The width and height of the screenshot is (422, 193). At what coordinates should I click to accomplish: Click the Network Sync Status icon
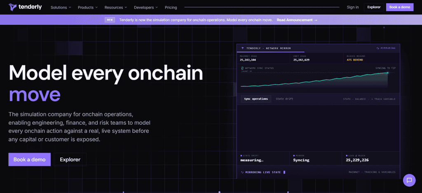click(x=242, y=68)
